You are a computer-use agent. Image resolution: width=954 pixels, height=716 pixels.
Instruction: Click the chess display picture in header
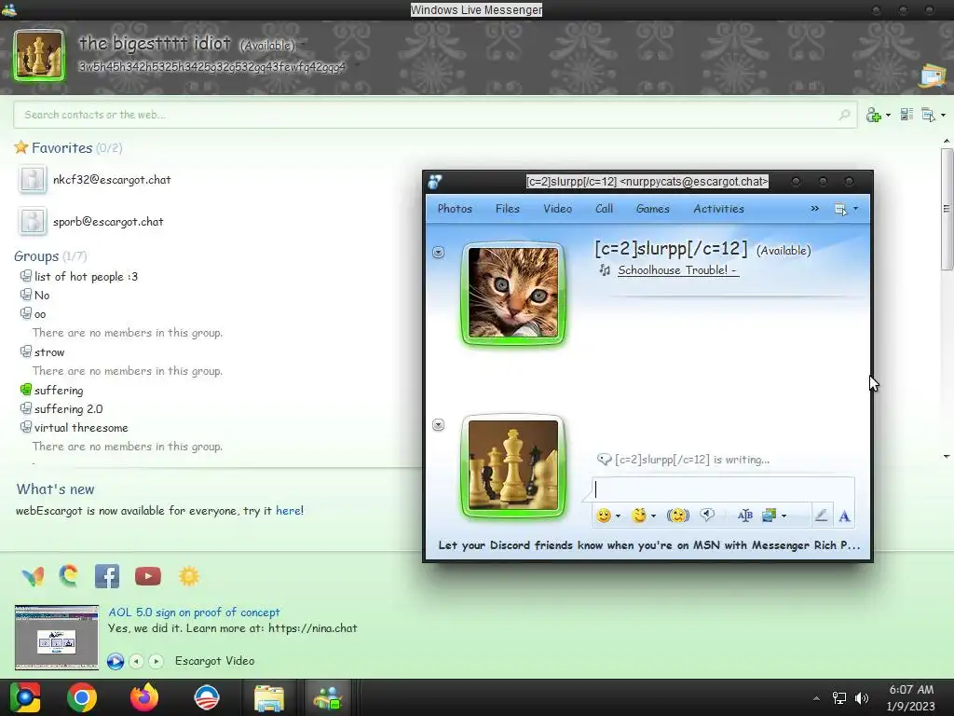[x=39, y=55]
